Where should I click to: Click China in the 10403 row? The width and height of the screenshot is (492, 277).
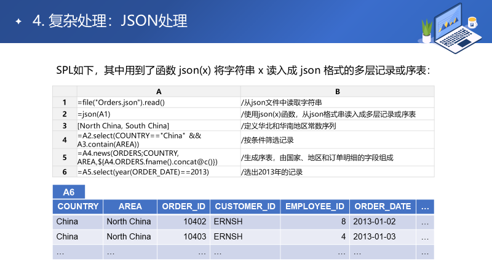pos(78,236)
